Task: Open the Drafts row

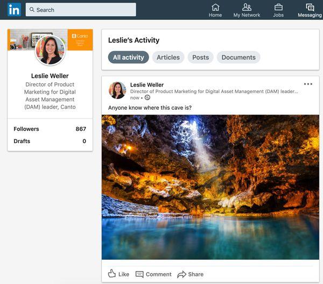Action: [x=50, y=141]
